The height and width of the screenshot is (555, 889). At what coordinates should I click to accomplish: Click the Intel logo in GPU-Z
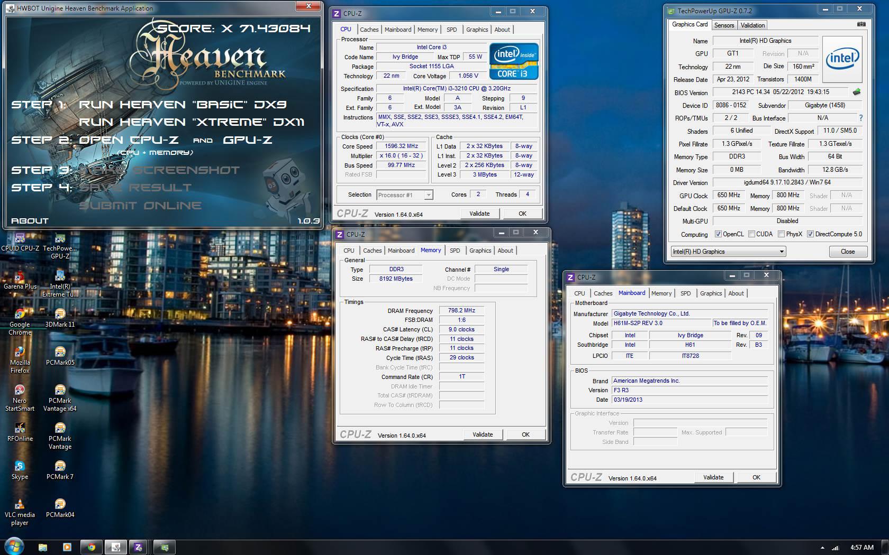842,58
